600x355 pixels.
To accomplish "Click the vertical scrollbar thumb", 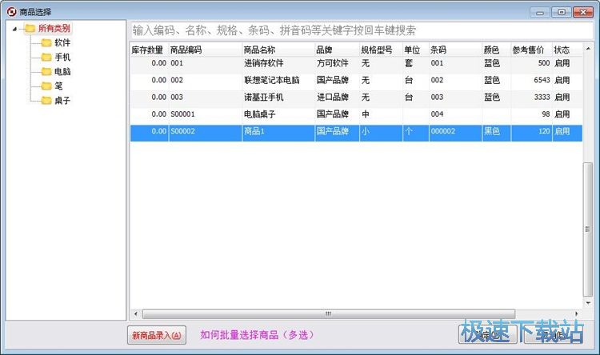I will (588, 229).
